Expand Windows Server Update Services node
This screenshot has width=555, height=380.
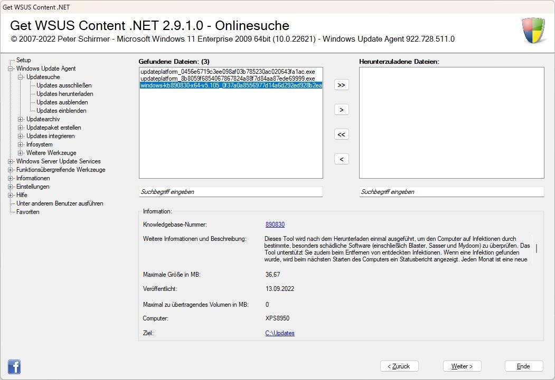coord(11,161)
